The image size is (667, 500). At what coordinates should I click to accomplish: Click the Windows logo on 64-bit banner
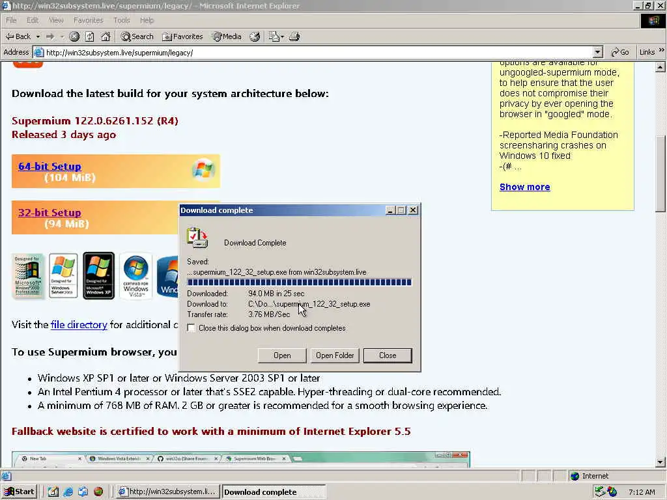tap(203, 170)
